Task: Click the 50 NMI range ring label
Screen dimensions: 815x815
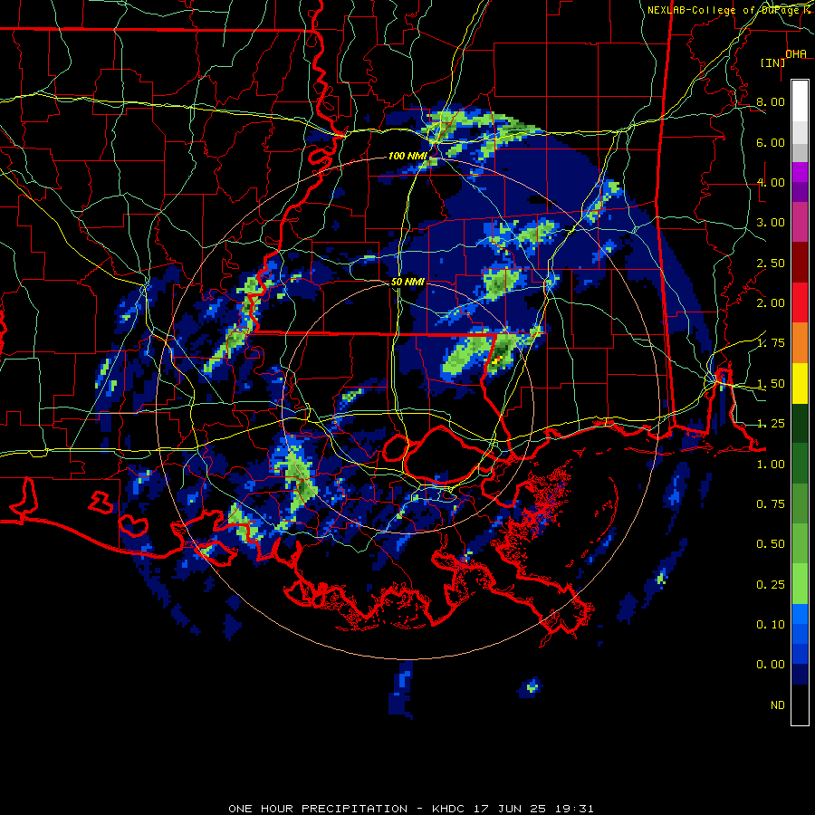Action: [407, 282]
